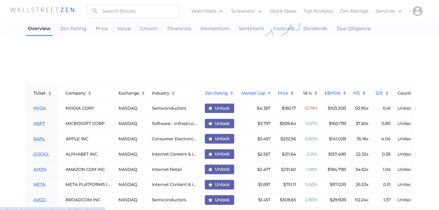The image size is (439, 210).
Task: Open the AMZN ticker link
Action: pyautogui.click(x=40, y=169)
